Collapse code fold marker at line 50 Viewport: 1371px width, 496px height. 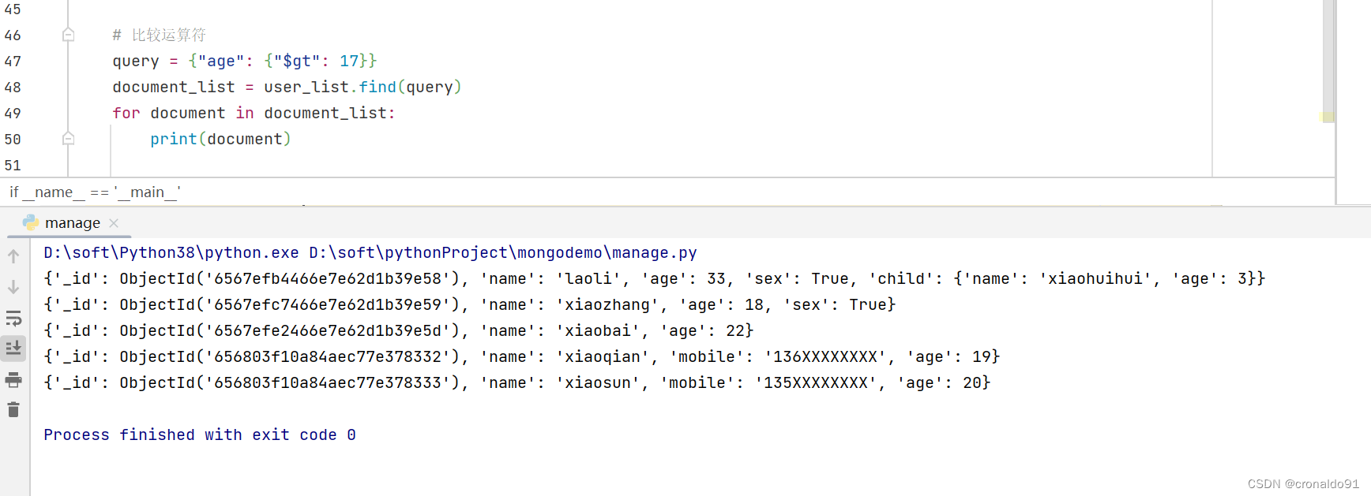69,139
